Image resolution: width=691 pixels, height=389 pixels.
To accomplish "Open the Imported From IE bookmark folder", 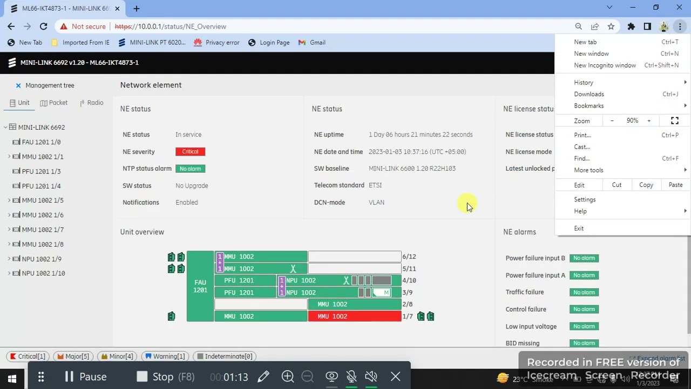I will (80, 43).
